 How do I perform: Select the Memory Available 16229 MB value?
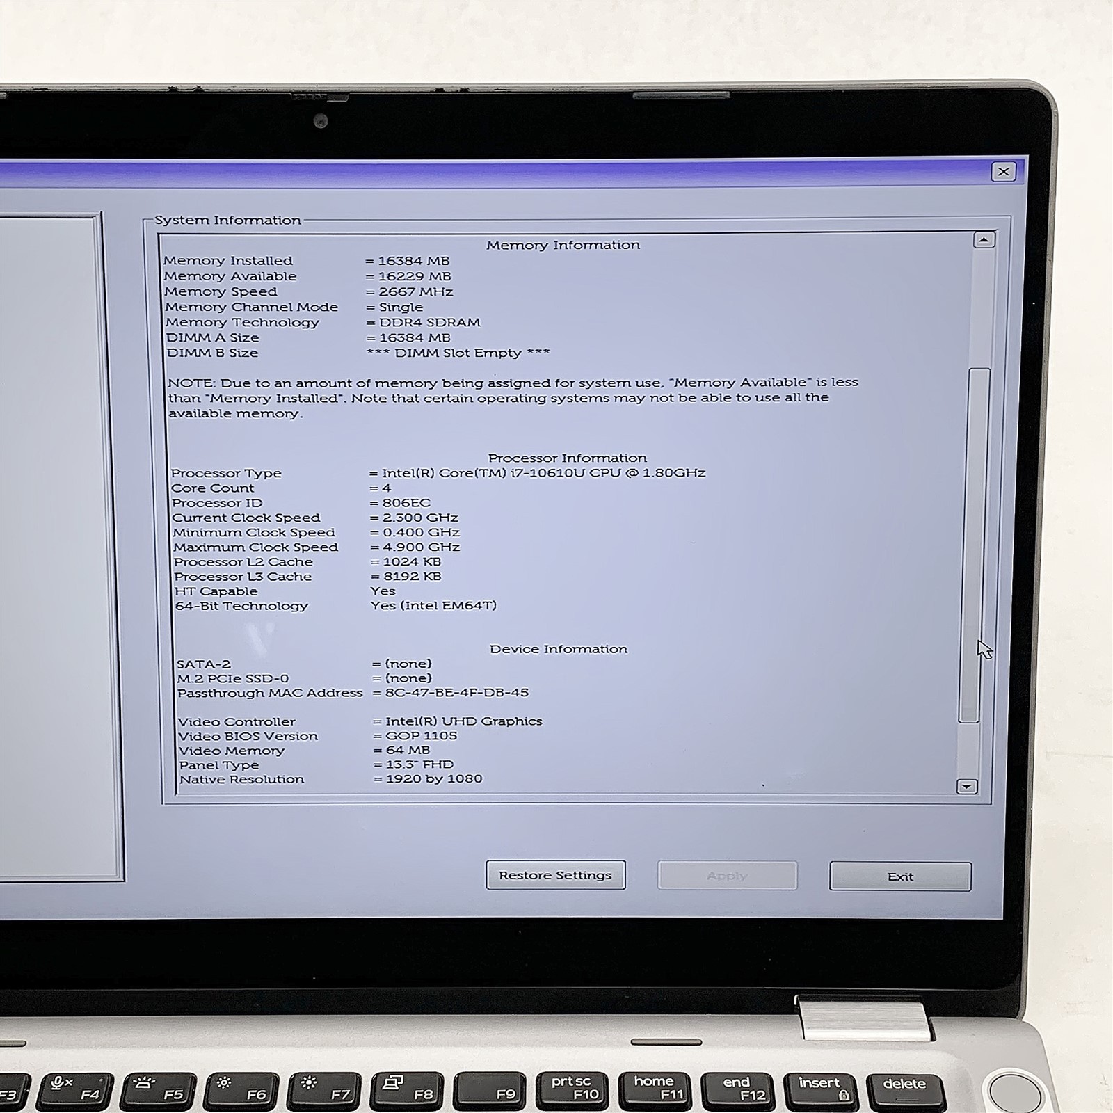coord(415,276)
